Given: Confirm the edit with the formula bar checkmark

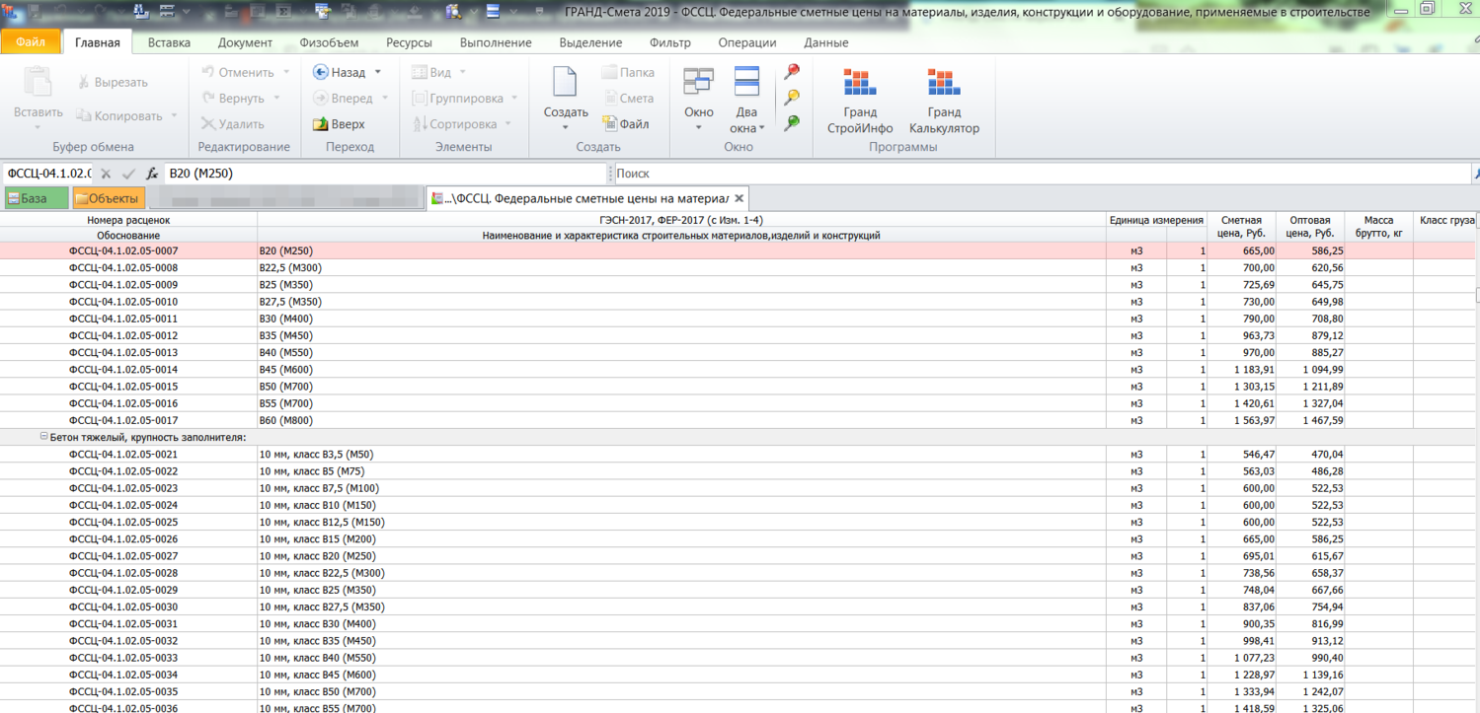Looking at the screenshot, I should click(x=128, y=174).
